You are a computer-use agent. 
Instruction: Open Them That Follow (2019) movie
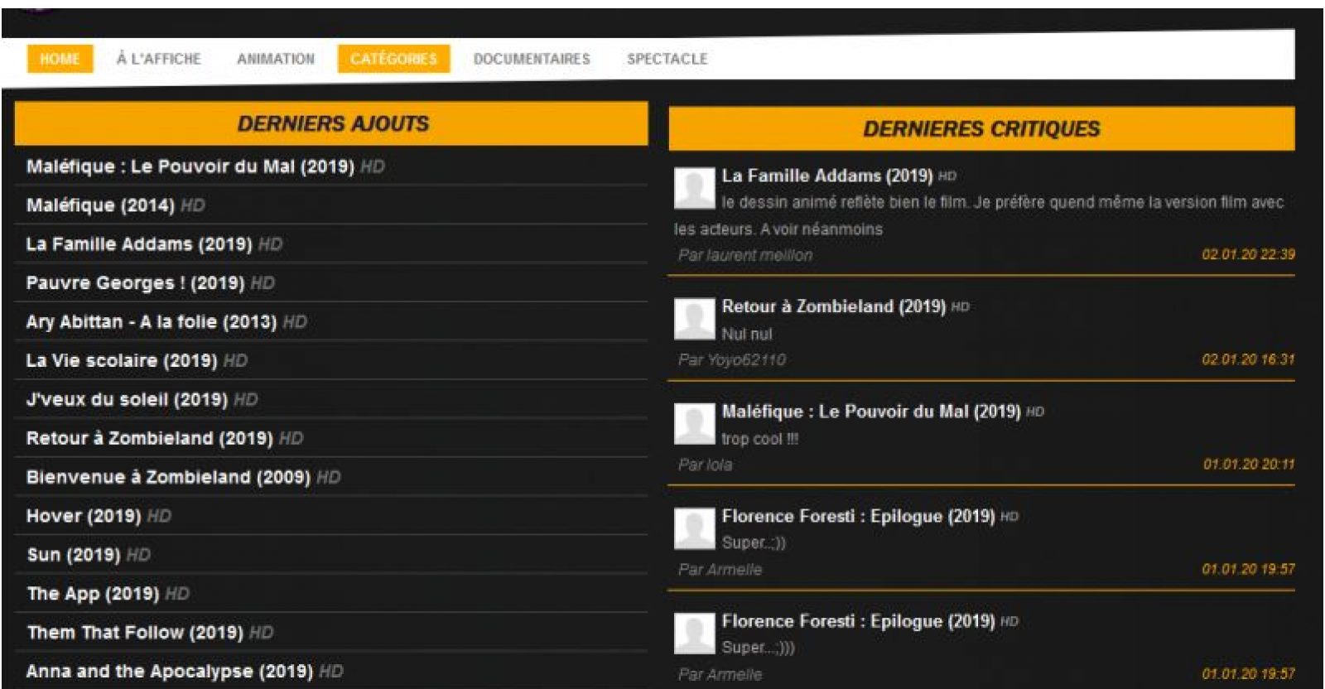(x=135, y=633)
